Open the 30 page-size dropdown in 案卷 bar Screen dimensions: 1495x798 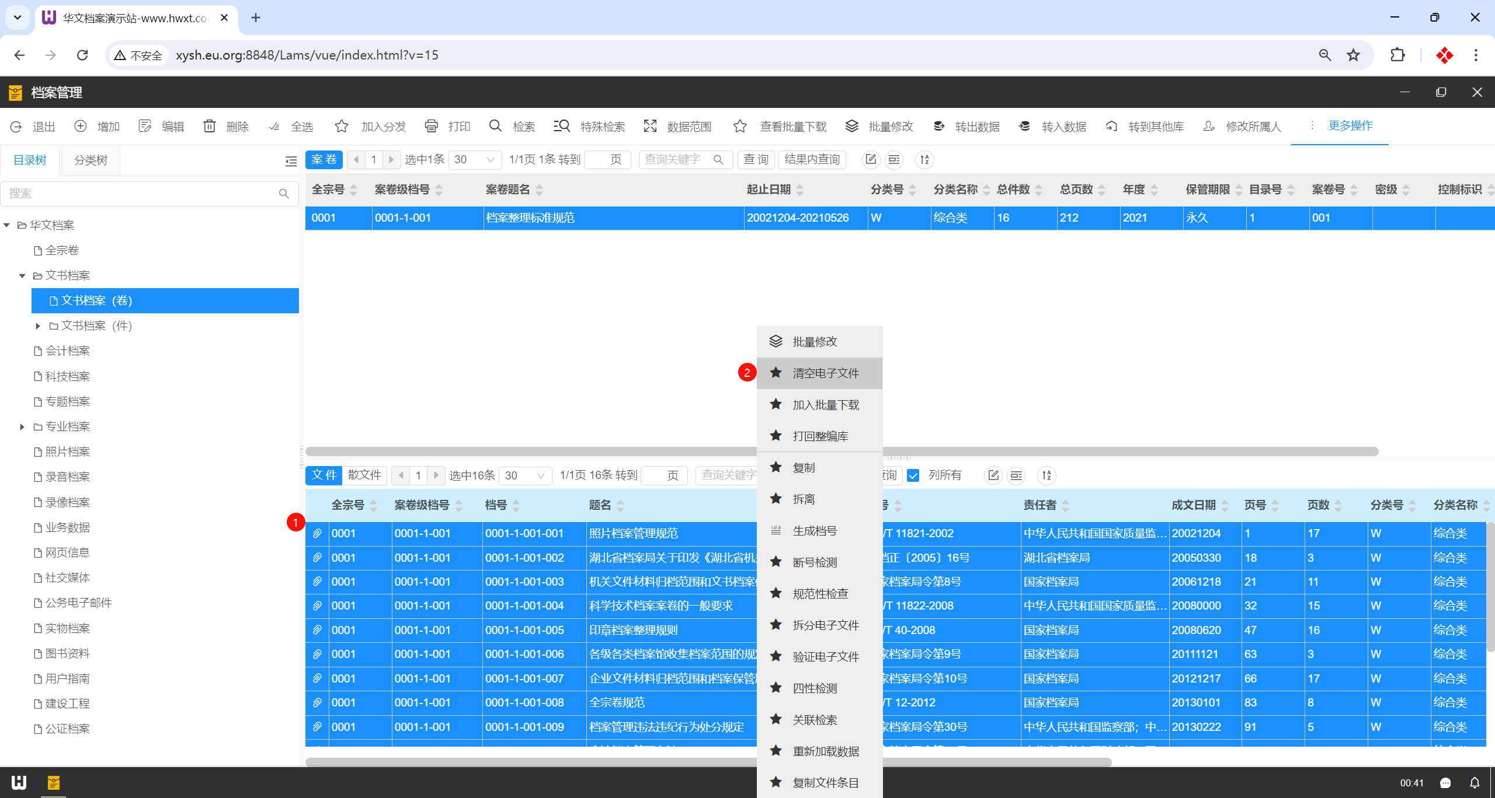pos(475,160)
